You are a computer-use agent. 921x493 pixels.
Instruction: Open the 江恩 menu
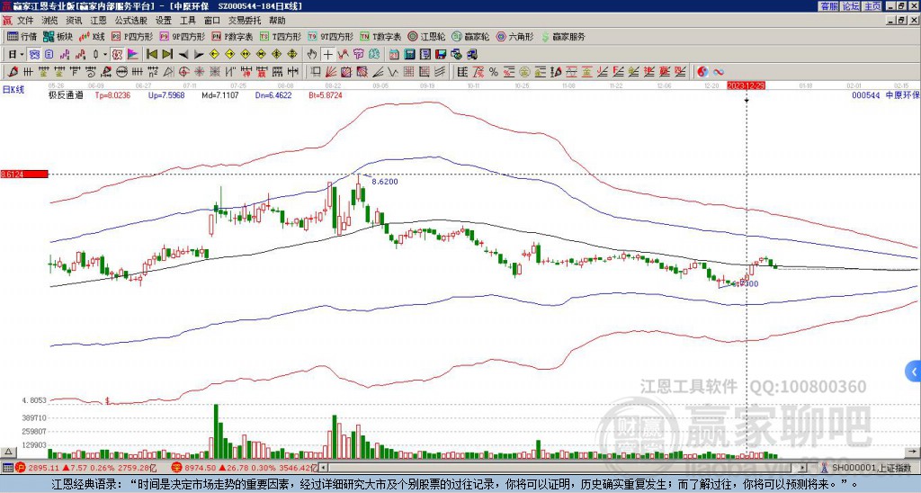tap(98, 21)
